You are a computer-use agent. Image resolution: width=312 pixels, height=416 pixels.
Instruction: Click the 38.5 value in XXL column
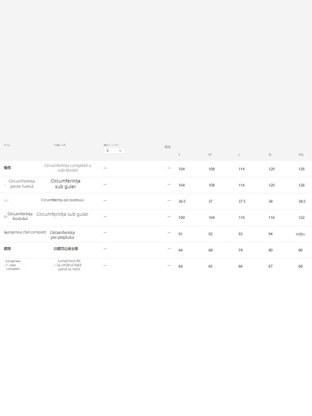click(x=302, y=202)
